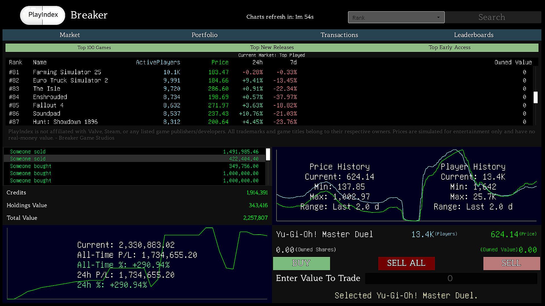Click the pink SELL button
The image size is (545, 306).
pyautogui.click(x=512, y=263)
